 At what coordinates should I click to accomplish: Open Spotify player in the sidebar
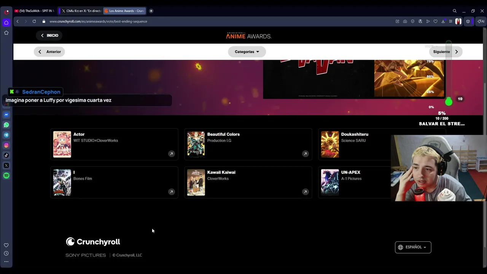pyautogui.click(x=6, y=175)
